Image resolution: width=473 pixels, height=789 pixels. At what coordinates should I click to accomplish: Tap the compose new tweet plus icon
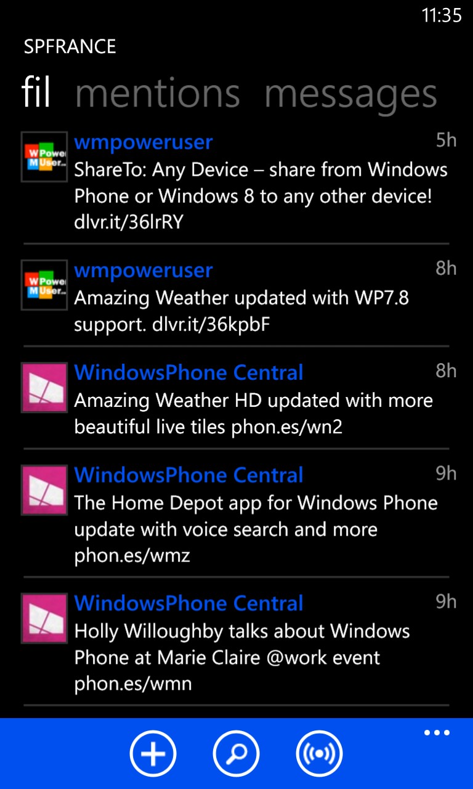click(x=153, y=753)
